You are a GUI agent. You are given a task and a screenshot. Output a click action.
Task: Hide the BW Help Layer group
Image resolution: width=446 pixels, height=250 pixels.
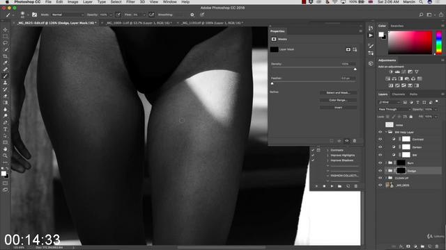380,132
